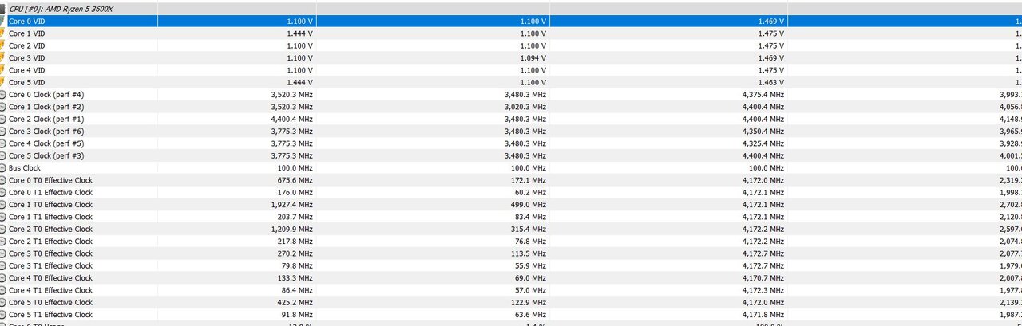This screenshot has width=1022, height=326.
Task: Select the Core 2 VID row label
Action: pyautogui.click(x=27, y=46)
